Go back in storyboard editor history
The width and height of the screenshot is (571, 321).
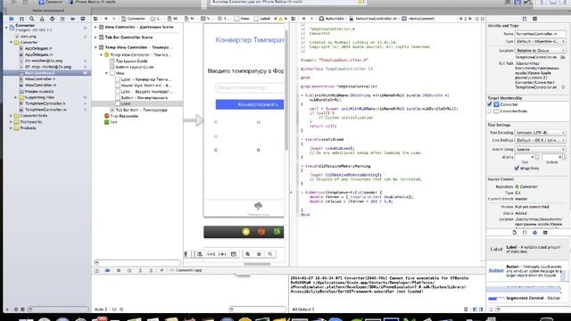tap(106, 19)
